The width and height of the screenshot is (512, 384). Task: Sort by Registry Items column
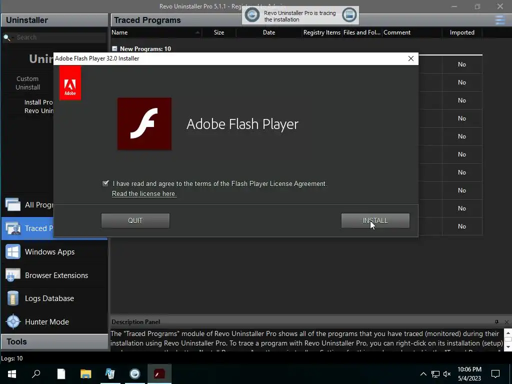pyautogui.click(x=321, y=32)
